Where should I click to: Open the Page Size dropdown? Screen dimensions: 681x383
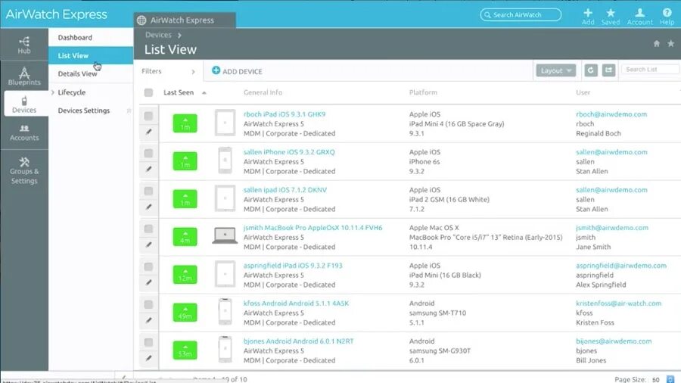[670, 379]
